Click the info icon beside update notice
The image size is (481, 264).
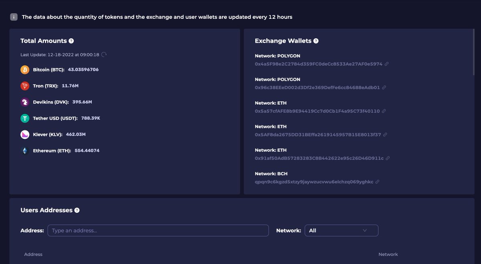tap(14, 17)
